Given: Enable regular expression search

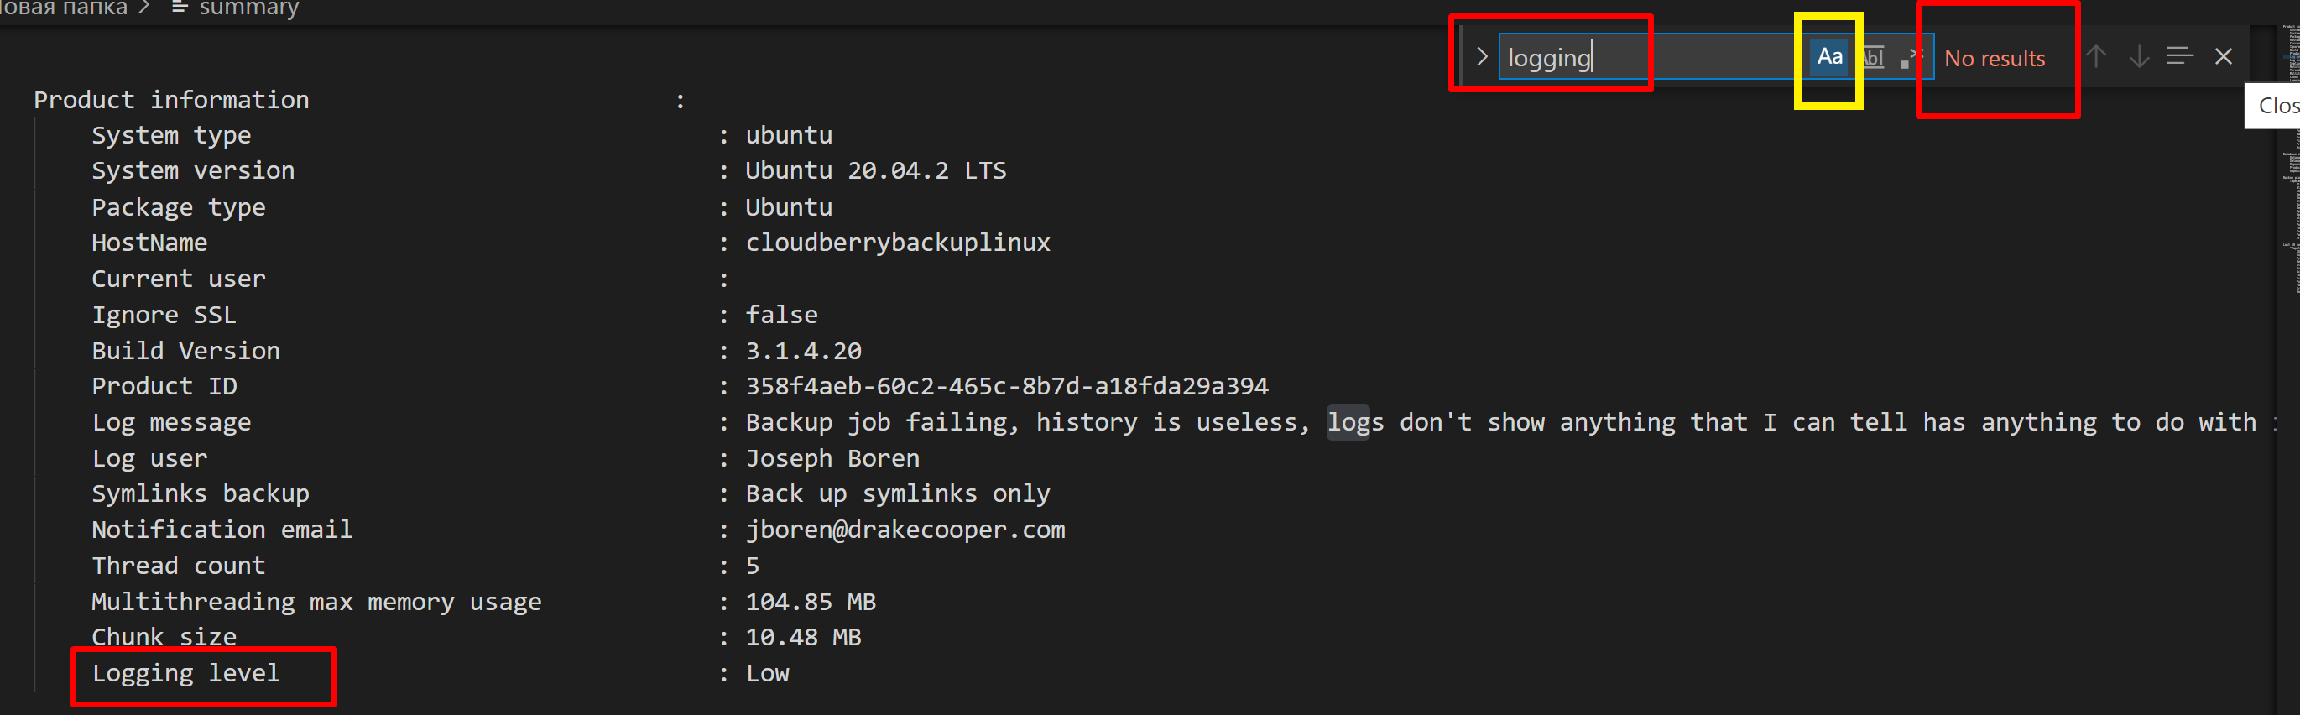Looking at the screenshot, I should coord(1912,56).
